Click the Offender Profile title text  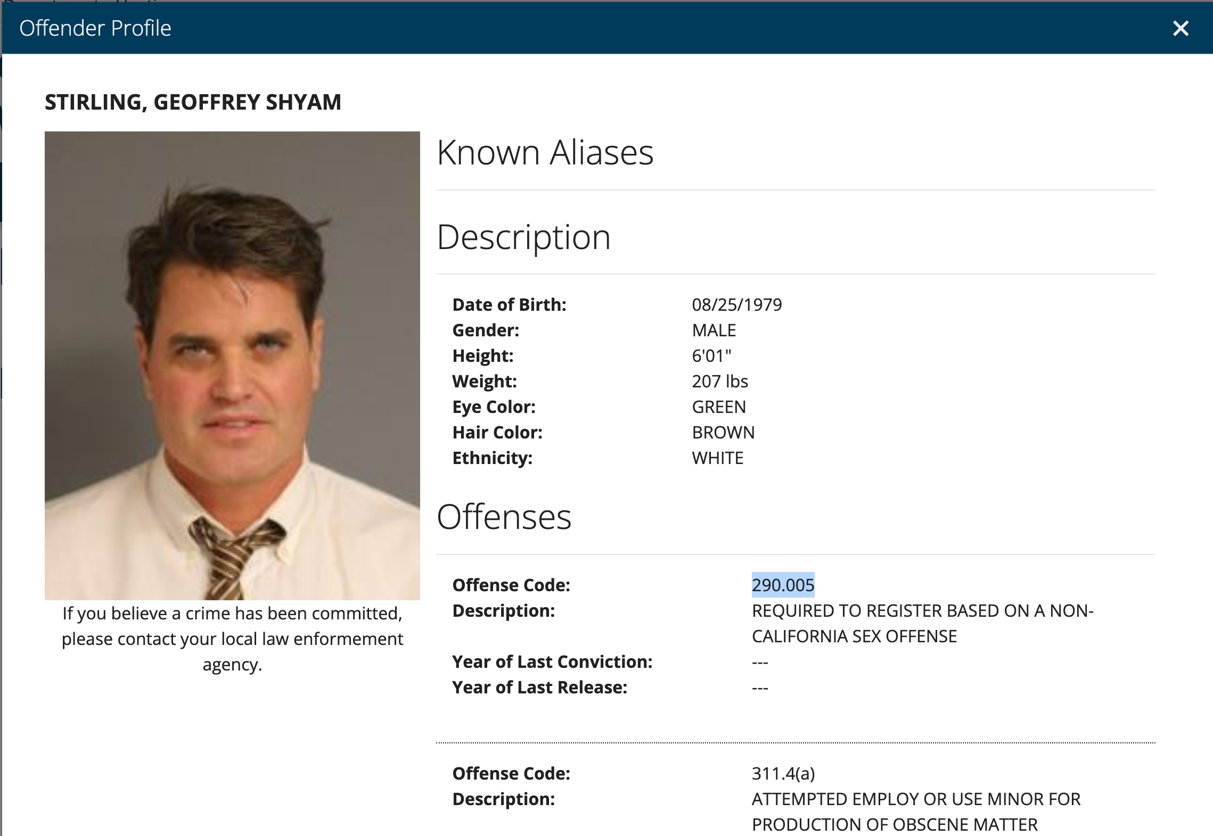coord(95,28)
